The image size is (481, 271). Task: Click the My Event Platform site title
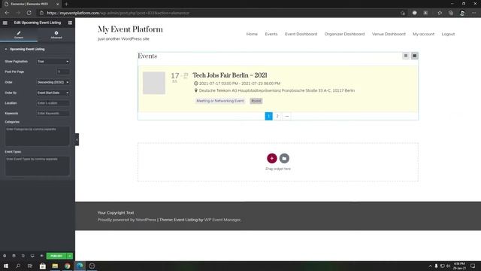130,29
